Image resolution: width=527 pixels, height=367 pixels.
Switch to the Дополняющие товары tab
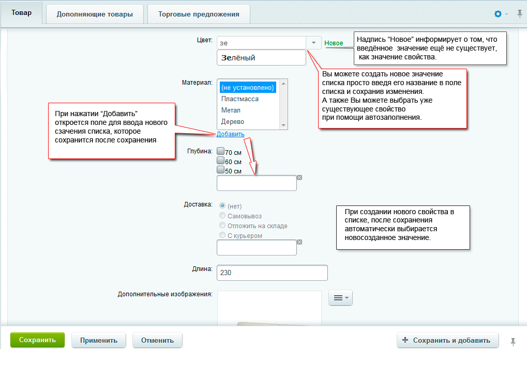click(x=95, y=14)
